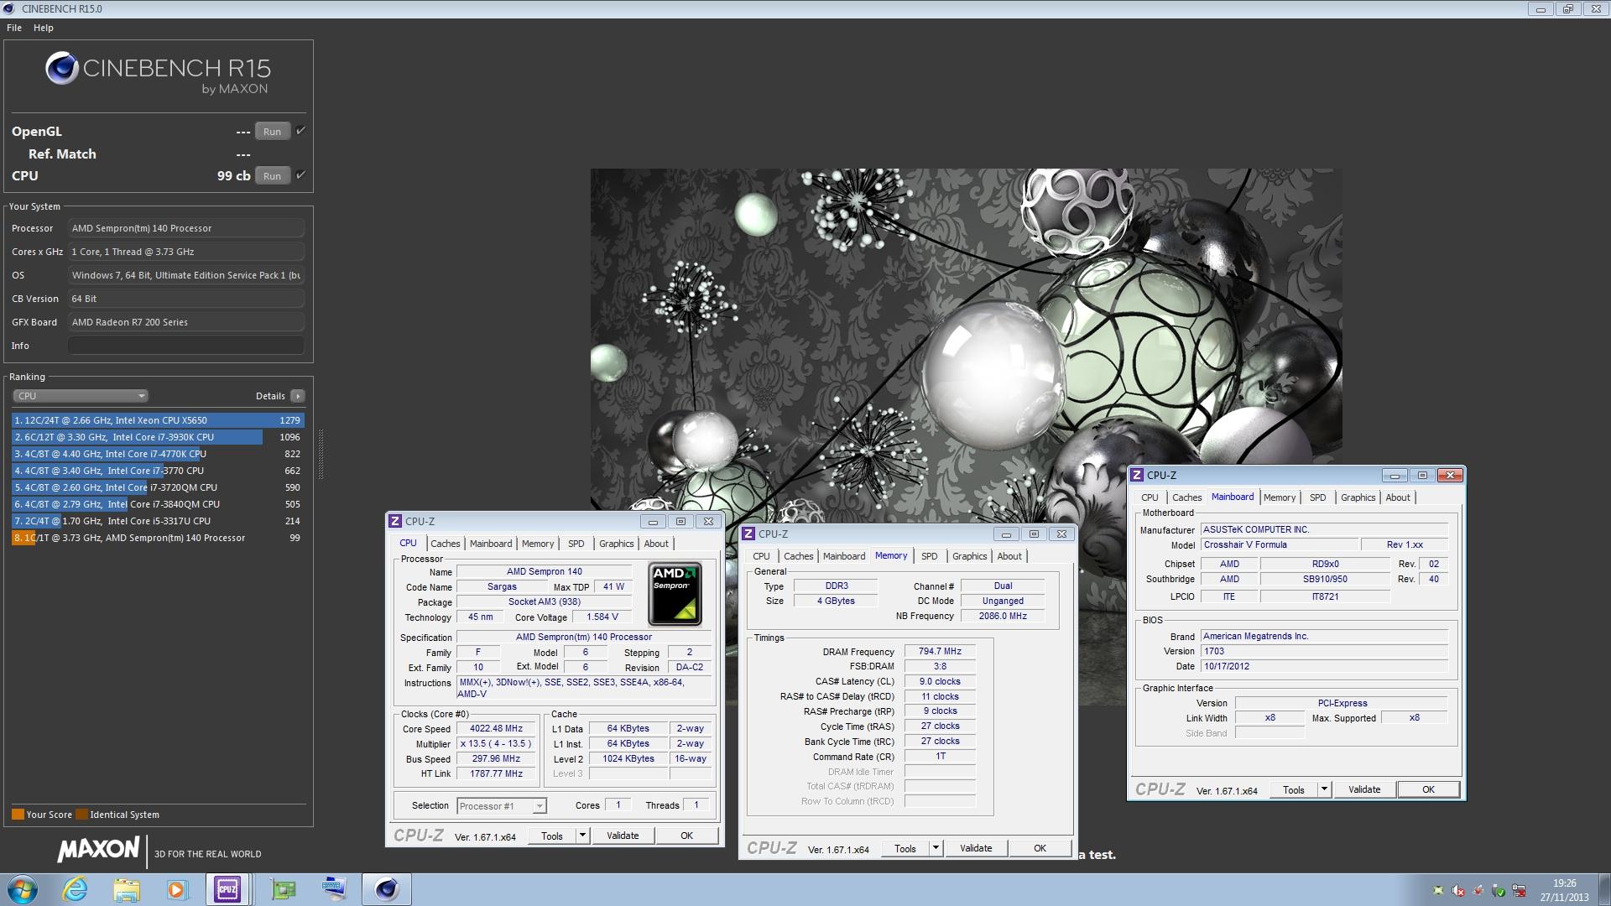This screenshot has height=906, width=1611.
Task: Open Tools dropdown arrow in CPU tab window
Action: [583, 836]
